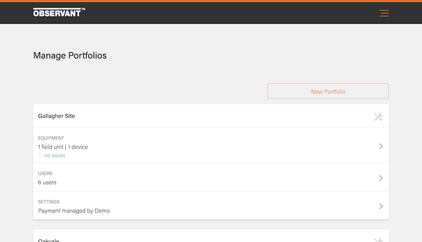Click the SETTINGS section label
422x242 pixels.
point(49,202)
